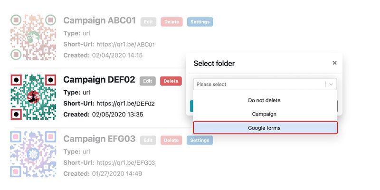This screenshot has width=380, height=190.
Task: Close the Select folder dialog
Action: click(x=334, y=63)
